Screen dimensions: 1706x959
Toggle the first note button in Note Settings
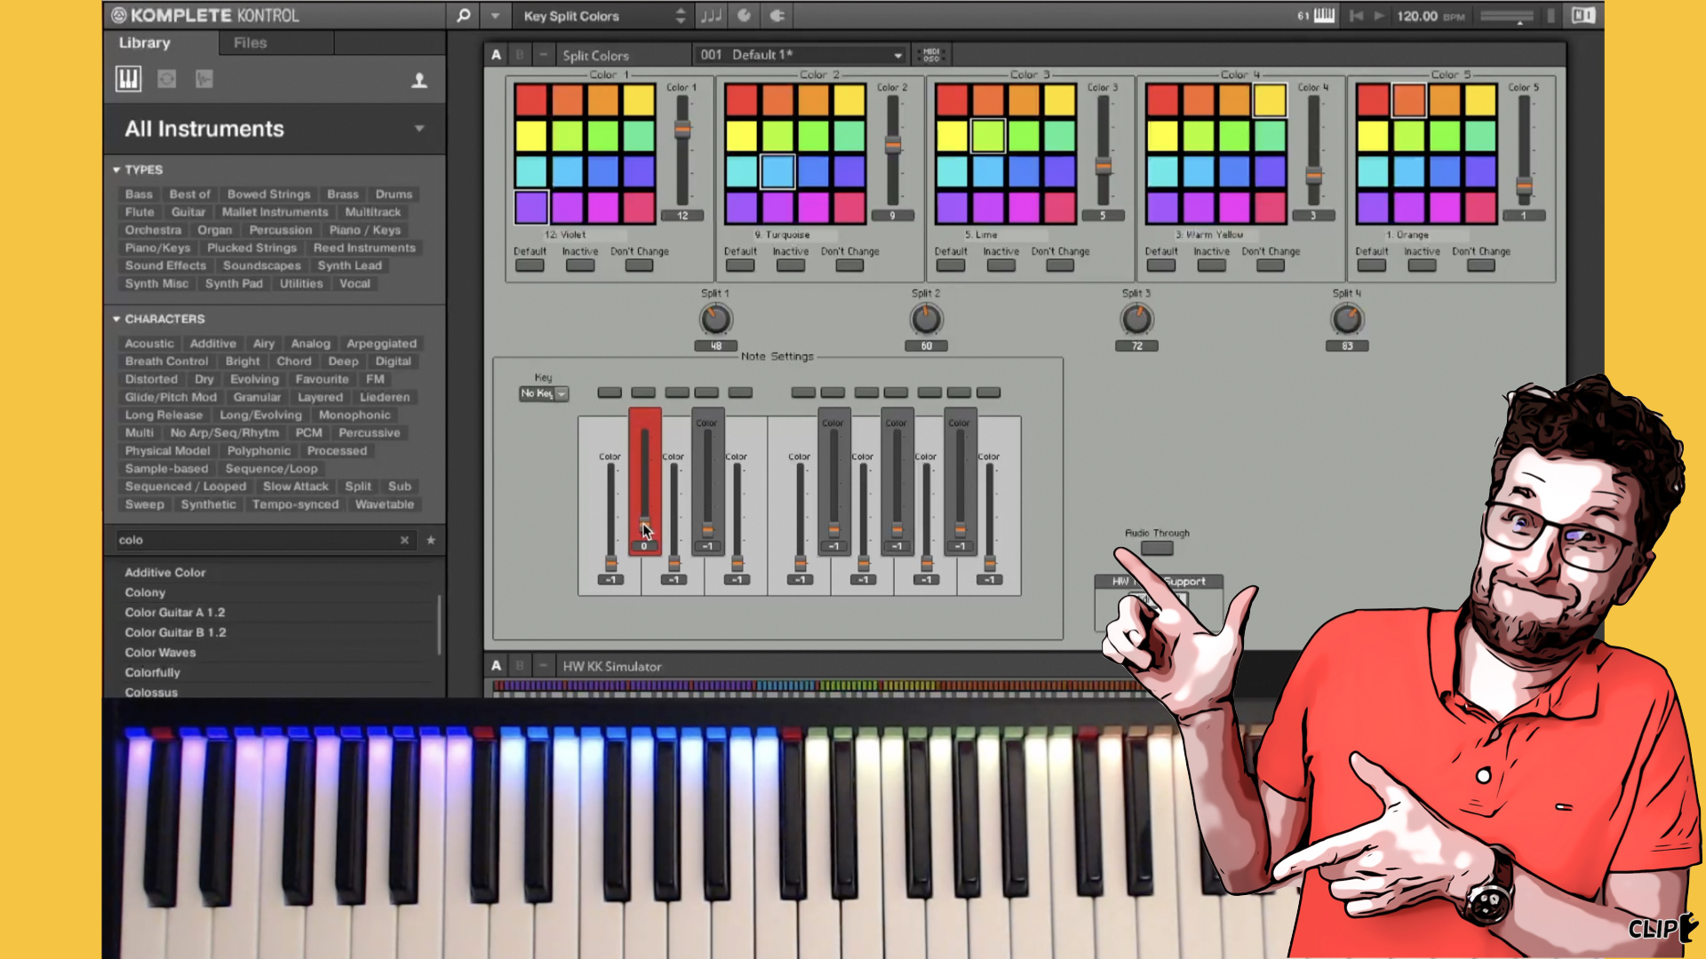tap(610, 392)
